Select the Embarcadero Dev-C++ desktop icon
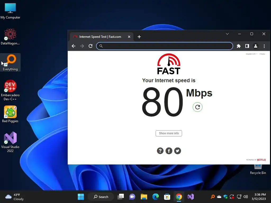 click(10, 90)
